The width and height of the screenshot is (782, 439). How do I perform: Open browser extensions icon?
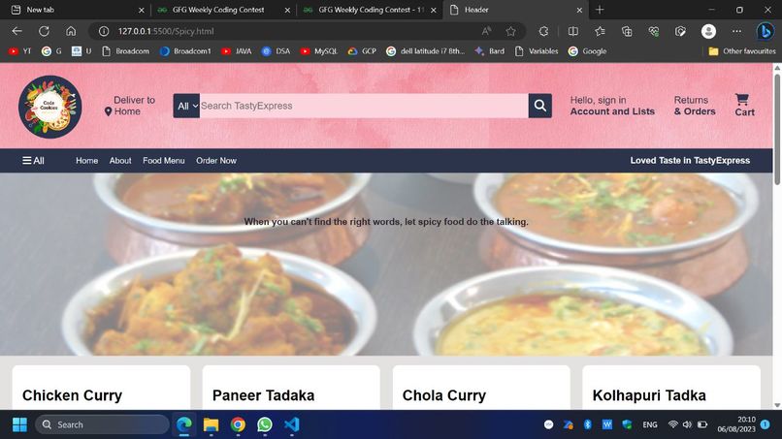[543, 31]
